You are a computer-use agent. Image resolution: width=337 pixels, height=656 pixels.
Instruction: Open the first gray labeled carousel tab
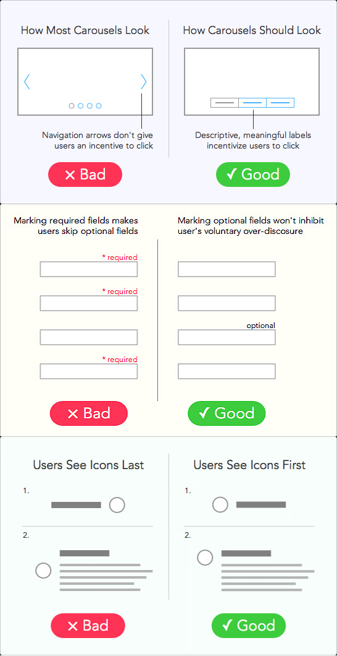click(225, 103)
